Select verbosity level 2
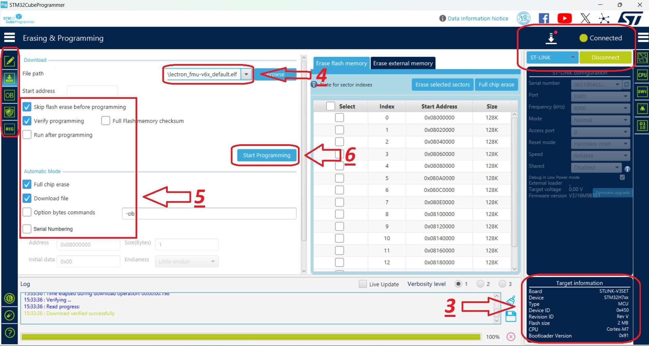The width and height of the screenshot is (649, 346). click(x=480, y=284)
